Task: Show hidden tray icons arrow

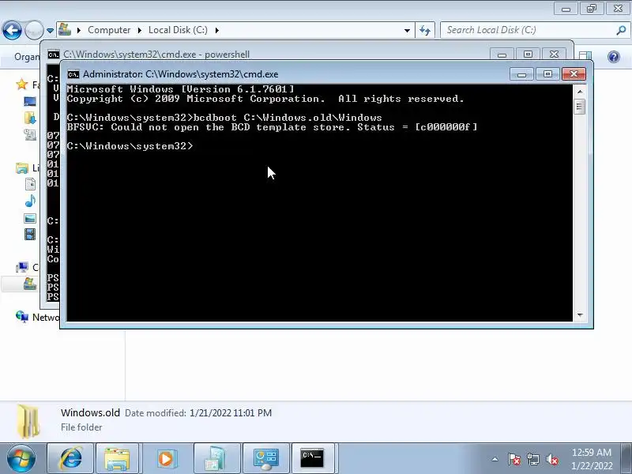Action: (x=495, y=459)
